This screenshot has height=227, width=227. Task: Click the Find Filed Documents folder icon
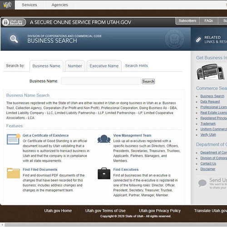(13, 173)
